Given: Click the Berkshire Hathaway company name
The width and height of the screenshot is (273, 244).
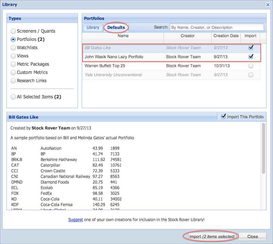Looking at the screenshot, I should coord(59,160).
